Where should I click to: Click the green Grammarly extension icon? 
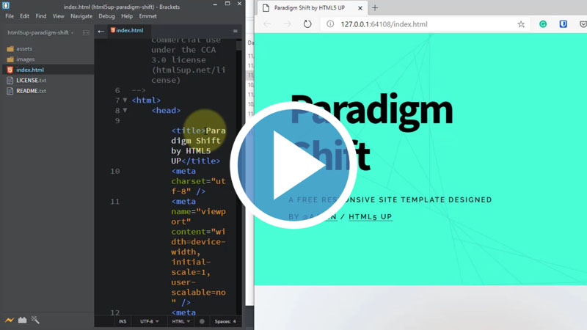[543, 24]
